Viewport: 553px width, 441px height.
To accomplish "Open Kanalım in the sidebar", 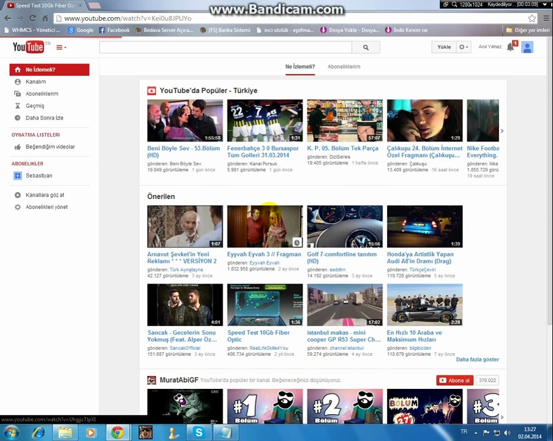I will tap(36, 81).
